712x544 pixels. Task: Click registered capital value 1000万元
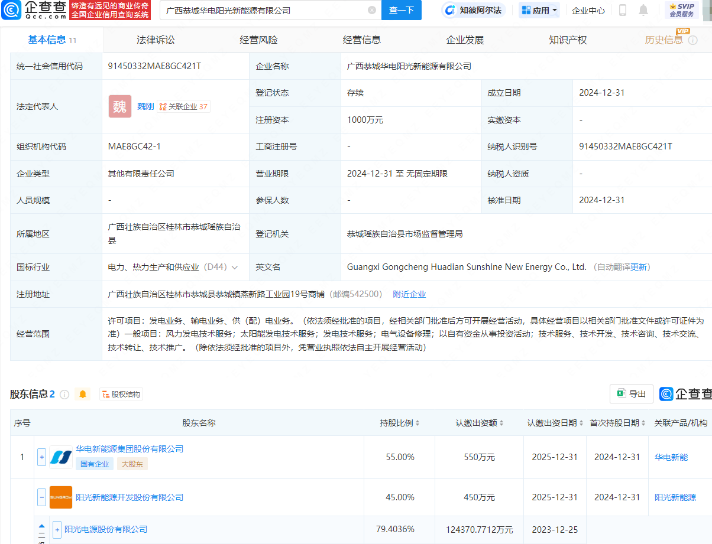click(365, 120)
